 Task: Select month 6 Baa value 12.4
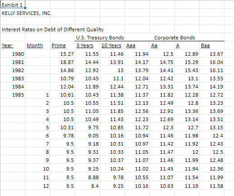[x=212, y=136]
